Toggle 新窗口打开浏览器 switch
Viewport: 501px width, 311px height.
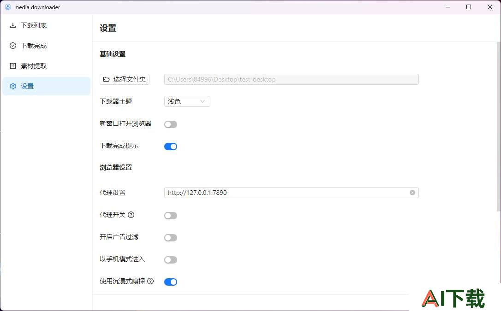click(x=171, y=124)
